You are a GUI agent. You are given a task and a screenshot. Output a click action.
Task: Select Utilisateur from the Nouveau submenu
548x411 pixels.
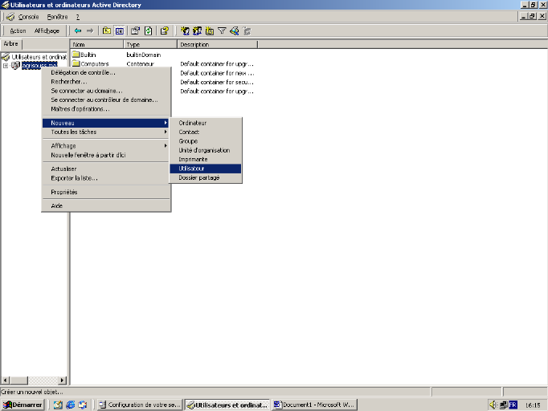click(x=192, y=169)
